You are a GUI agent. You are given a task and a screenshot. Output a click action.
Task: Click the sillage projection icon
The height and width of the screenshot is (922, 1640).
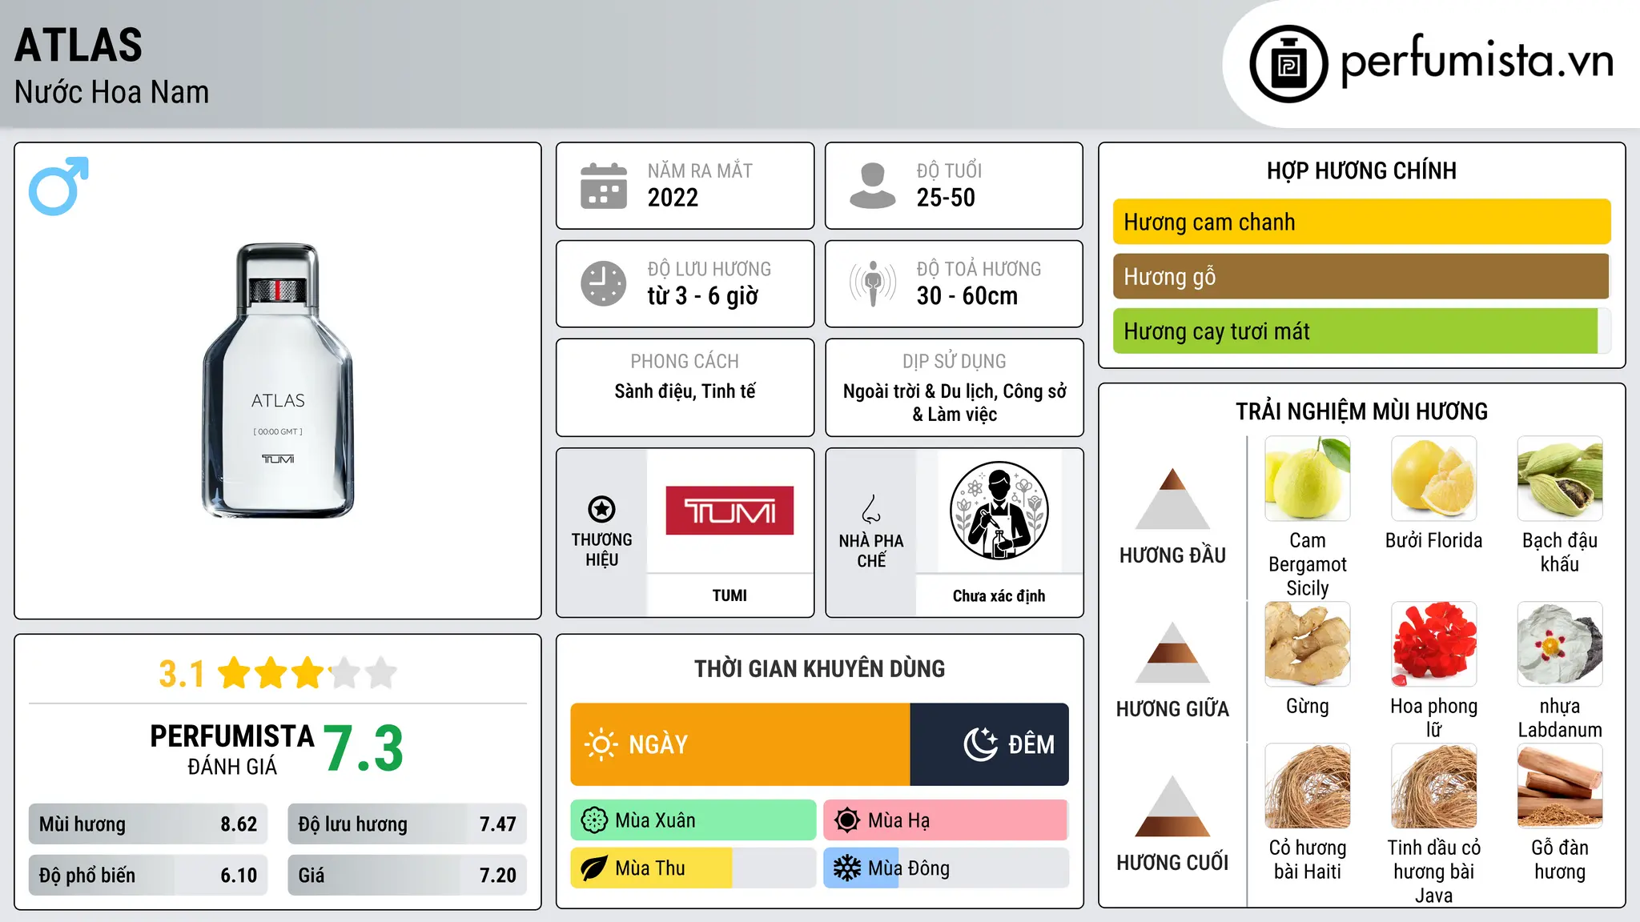pos(873,283)
